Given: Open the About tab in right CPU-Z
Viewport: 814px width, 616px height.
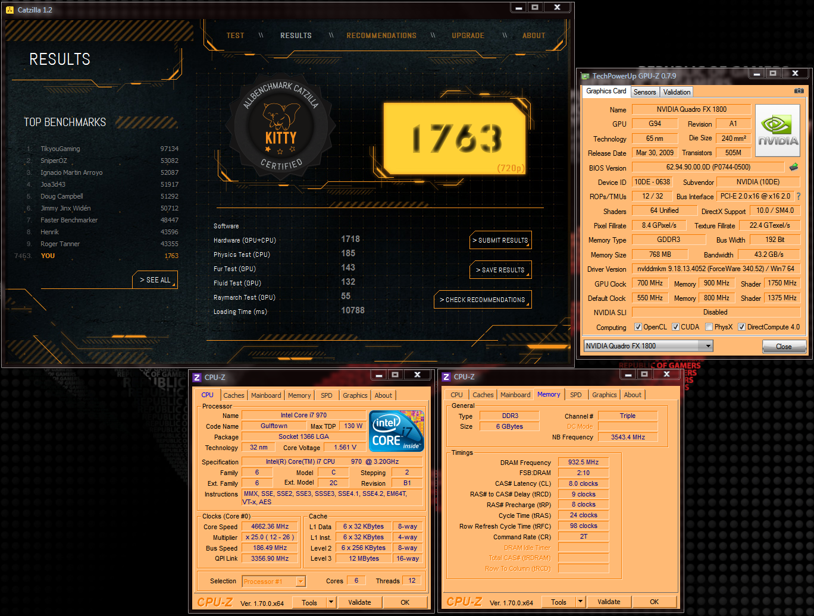Looking at the screenshot, I should click(633, 395).
